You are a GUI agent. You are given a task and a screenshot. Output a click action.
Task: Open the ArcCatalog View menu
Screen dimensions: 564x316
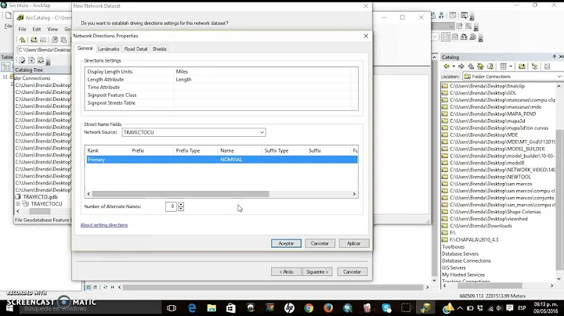pyautogui.click(x=52, y=29)
